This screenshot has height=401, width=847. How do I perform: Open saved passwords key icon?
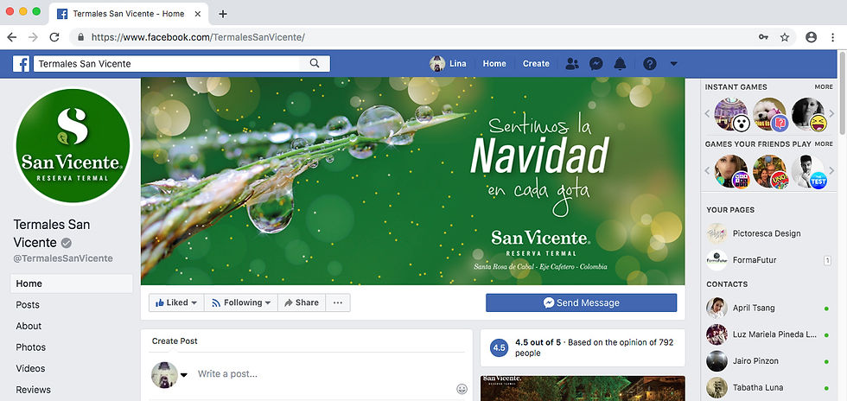click(763, 37)
